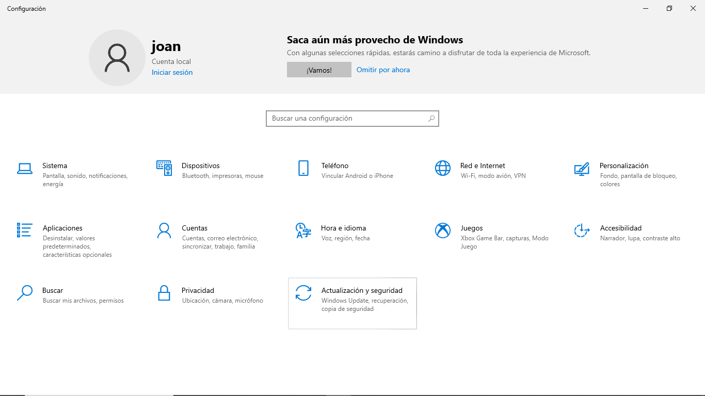Viewport: 705px width, 396px height.
Task: Open Red e Internet category label
Action: [483, 166]
